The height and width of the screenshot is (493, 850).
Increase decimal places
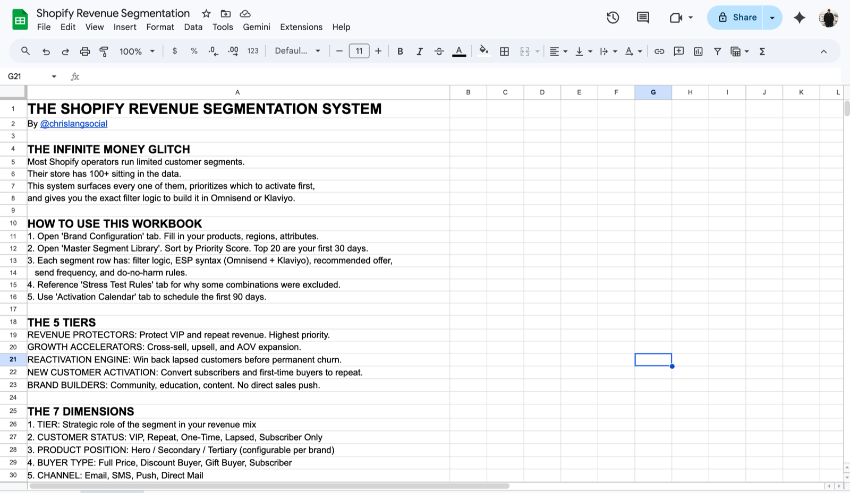coord(233,51)
